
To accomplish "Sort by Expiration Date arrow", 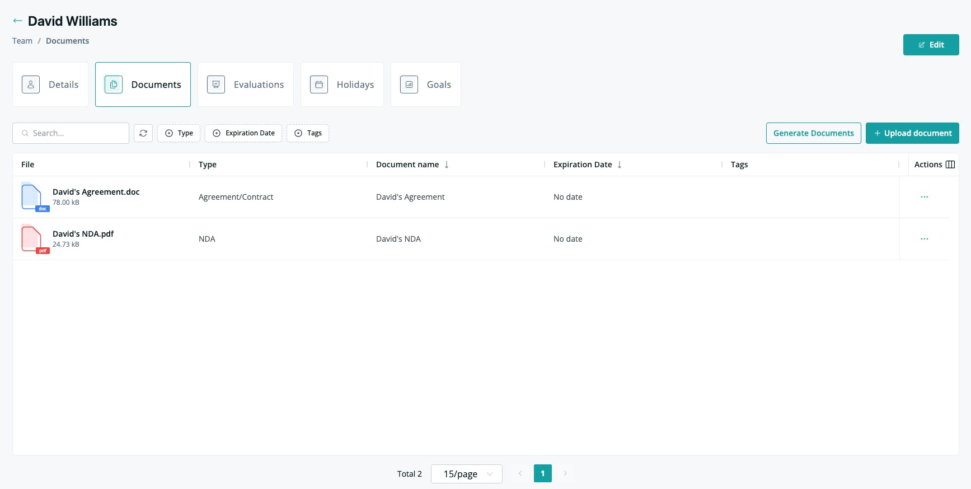I will click(620, 164).
